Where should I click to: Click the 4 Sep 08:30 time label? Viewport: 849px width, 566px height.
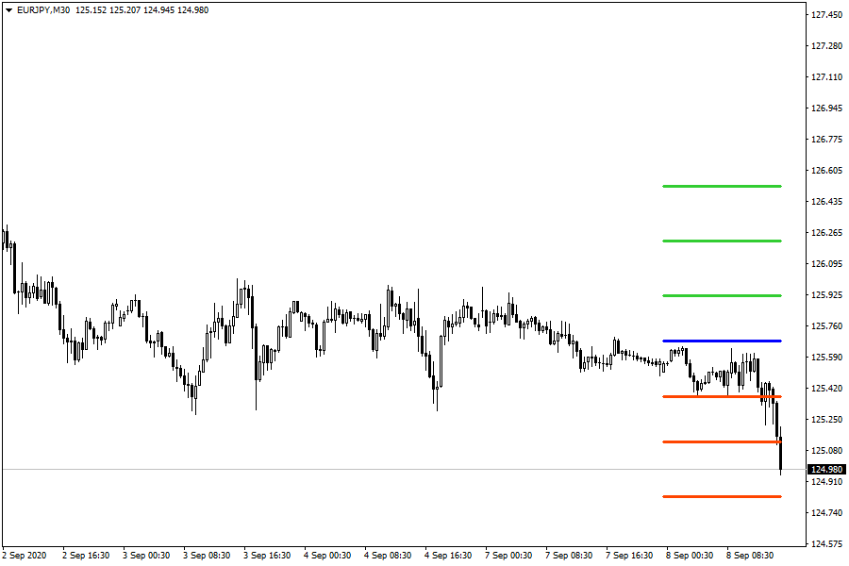click(x=387, y=556)
